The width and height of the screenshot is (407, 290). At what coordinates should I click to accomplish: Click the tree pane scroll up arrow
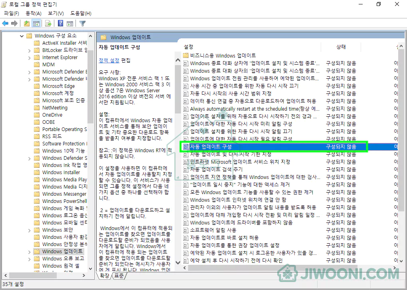(91, 36)
